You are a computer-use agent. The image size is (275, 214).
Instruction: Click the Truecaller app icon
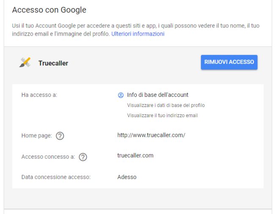(x=25, y=63)
